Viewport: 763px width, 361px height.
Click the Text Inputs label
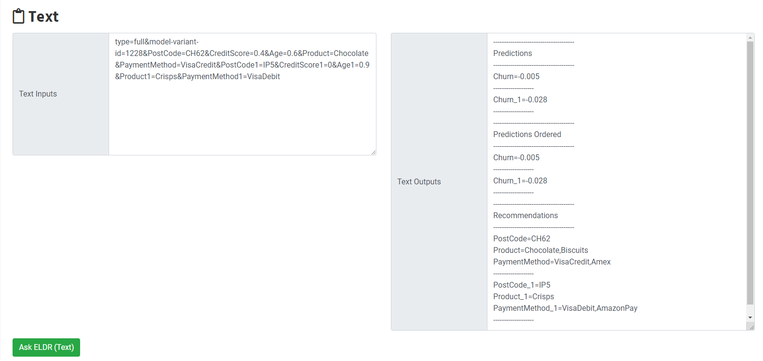38,94
